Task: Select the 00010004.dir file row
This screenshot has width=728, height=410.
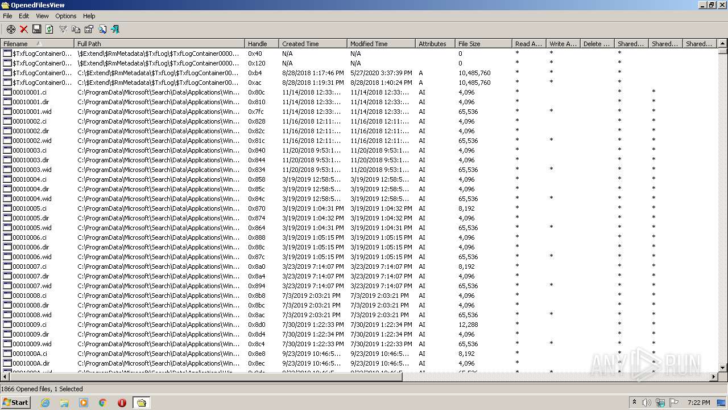Action: [x=359, y=189]
